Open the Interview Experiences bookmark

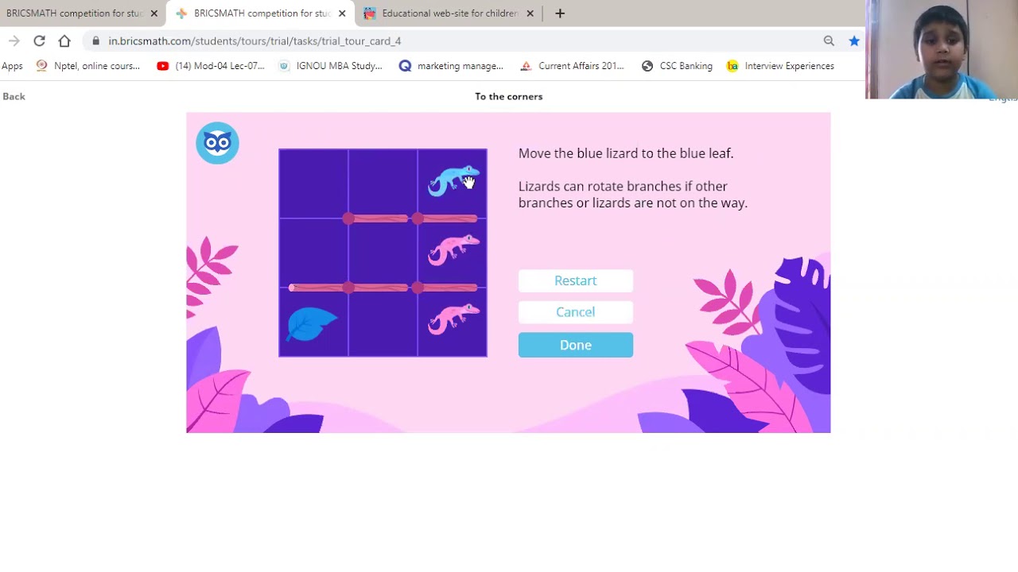pos(780,66)
